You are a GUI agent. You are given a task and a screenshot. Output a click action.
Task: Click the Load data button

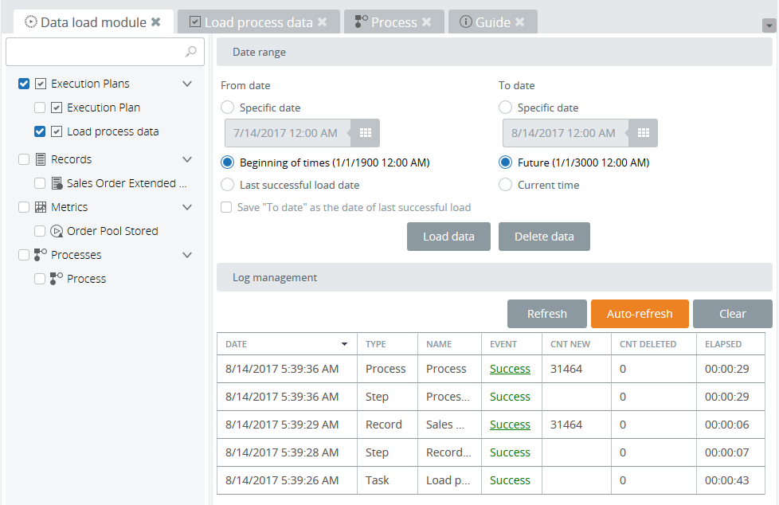tap(448, 237)
